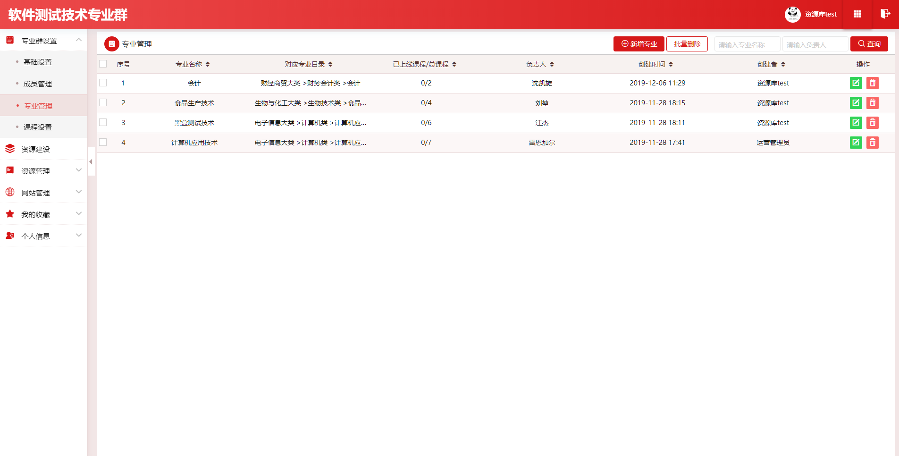Sort by 负责人 column arrows

(x=552, y=64)
